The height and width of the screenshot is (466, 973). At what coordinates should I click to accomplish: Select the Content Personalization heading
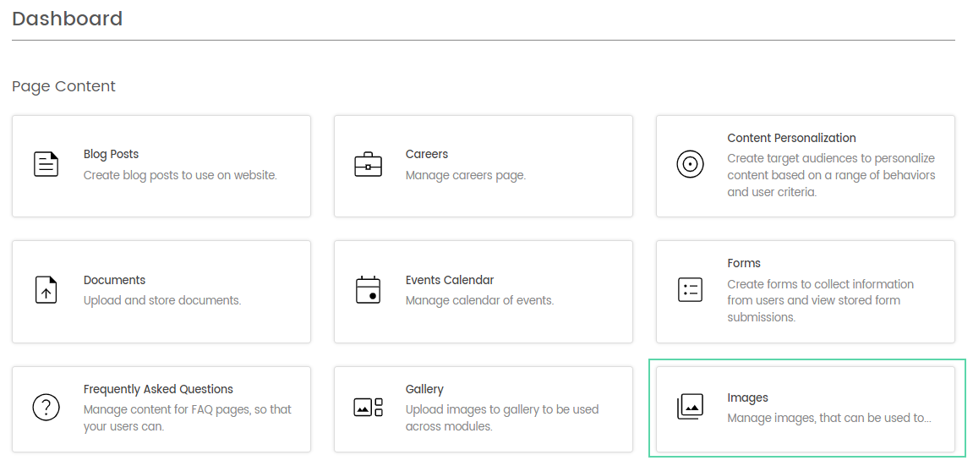pyautogui.click(x=792, y=138)
